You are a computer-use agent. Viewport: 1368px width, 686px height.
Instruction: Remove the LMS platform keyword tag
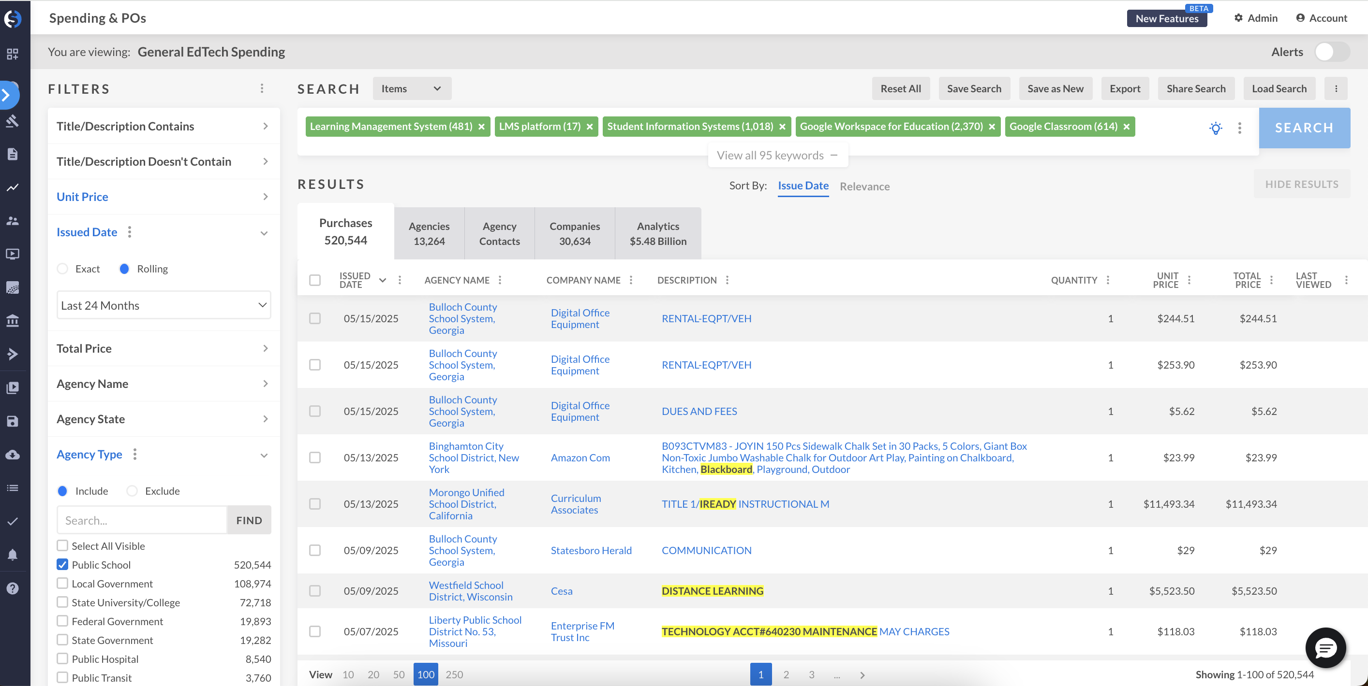[590, 127]
